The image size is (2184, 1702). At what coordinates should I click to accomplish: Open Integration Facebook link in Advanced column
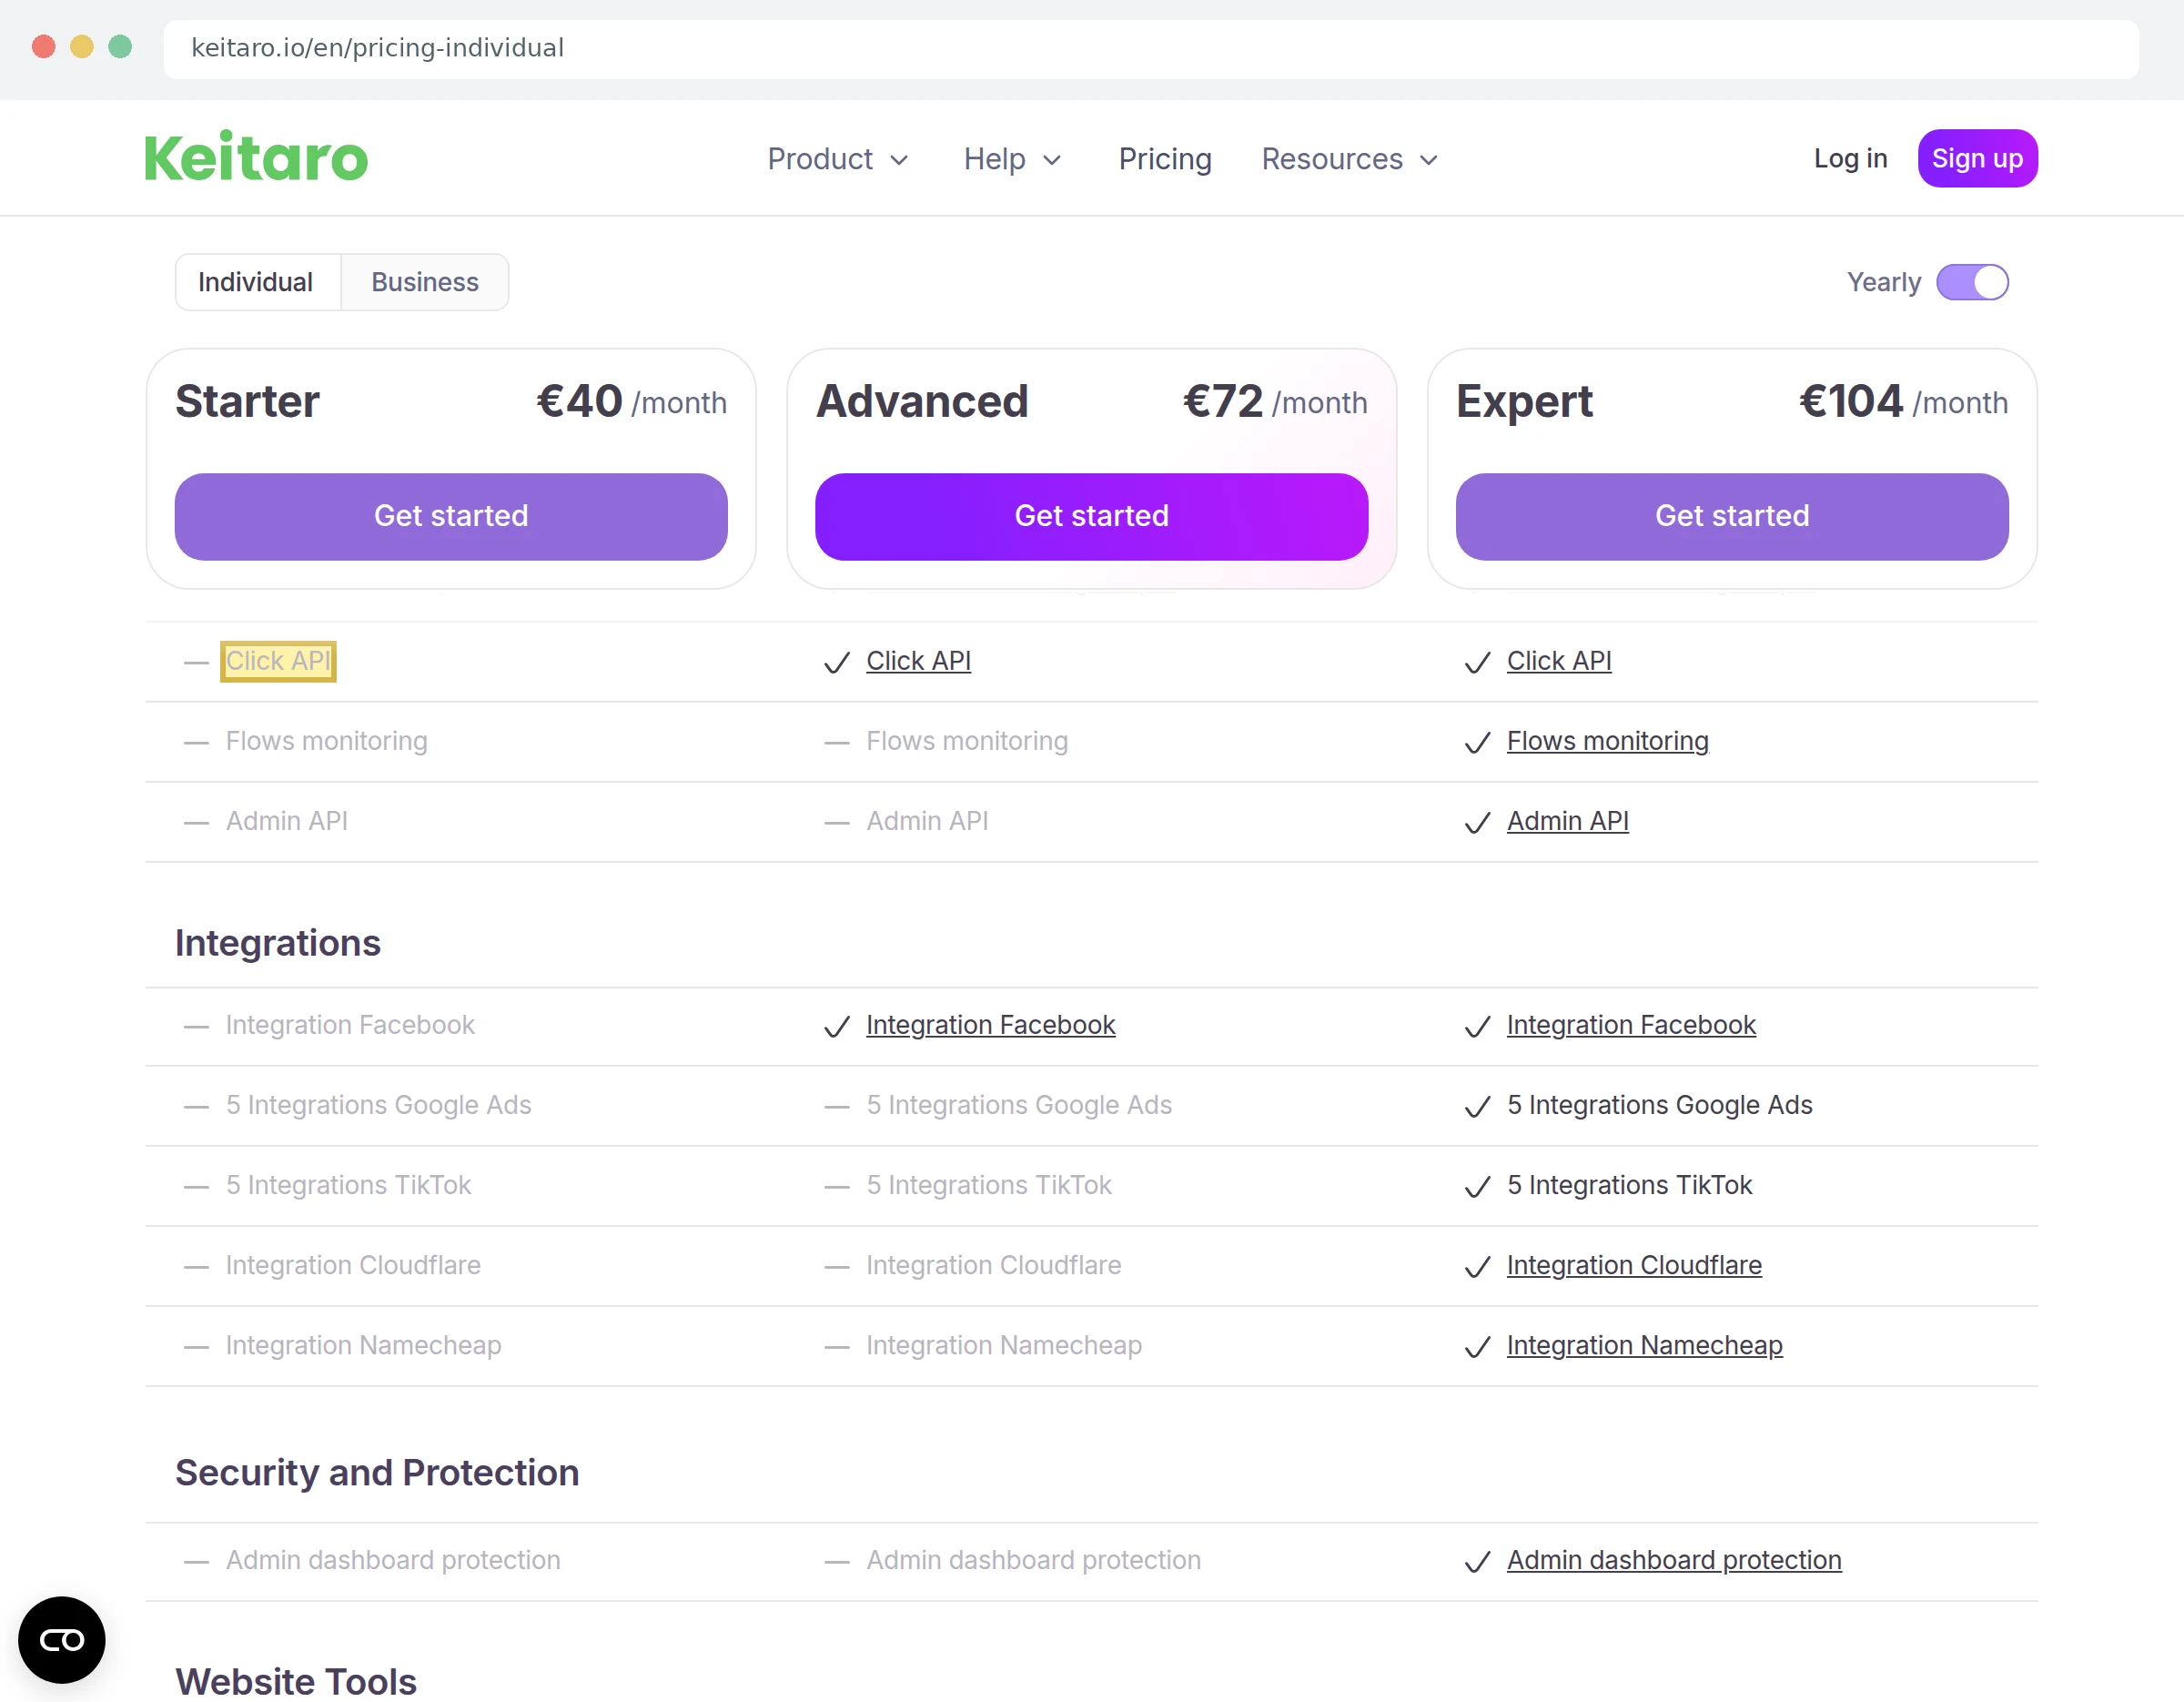(x=990, y=1025)
